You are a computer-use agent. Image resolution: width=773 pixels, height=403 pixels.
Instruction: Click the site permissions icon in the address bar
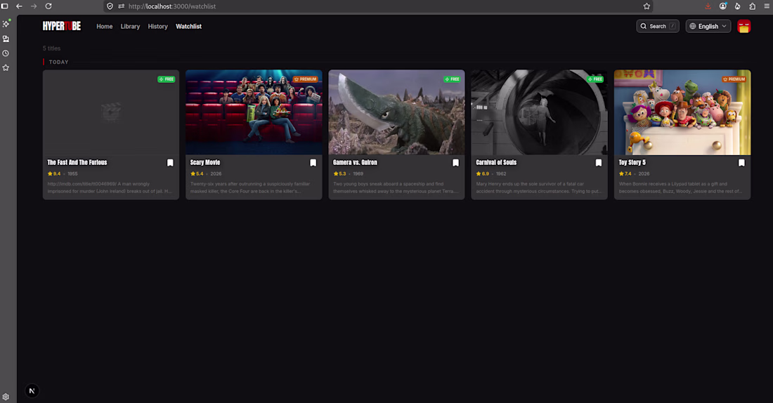click(x=122, y=6)
